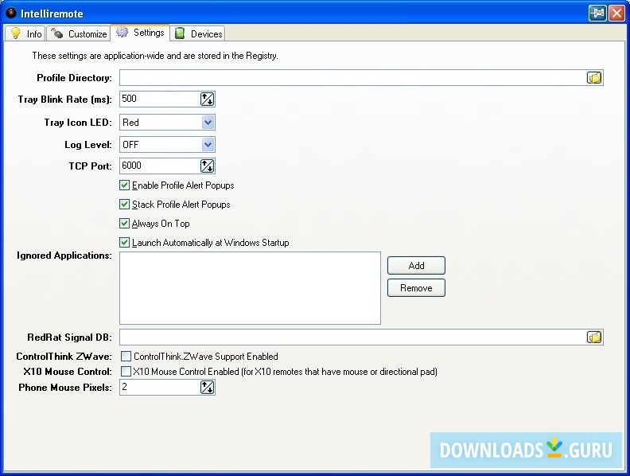This screenshot has height=476, width=630.
Task: Enable X10 Mouse Control checkbox
Action: [x=126, y=372]
